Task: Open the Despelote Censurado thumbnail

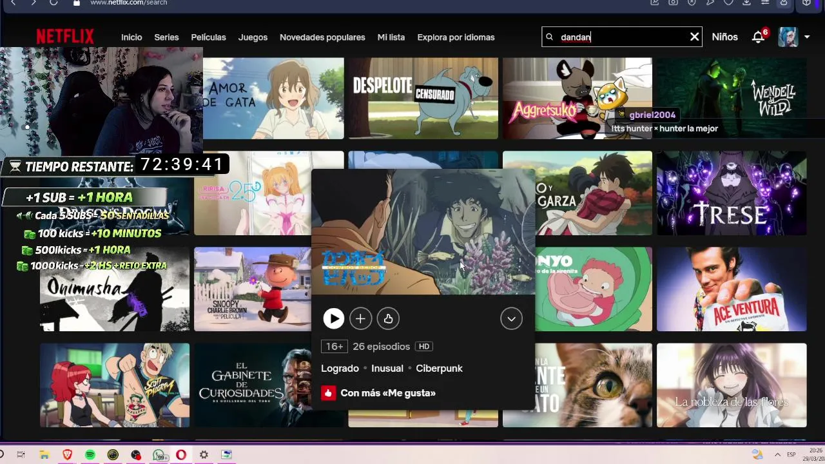Action: pyautogui.click(x=423, y=98)
